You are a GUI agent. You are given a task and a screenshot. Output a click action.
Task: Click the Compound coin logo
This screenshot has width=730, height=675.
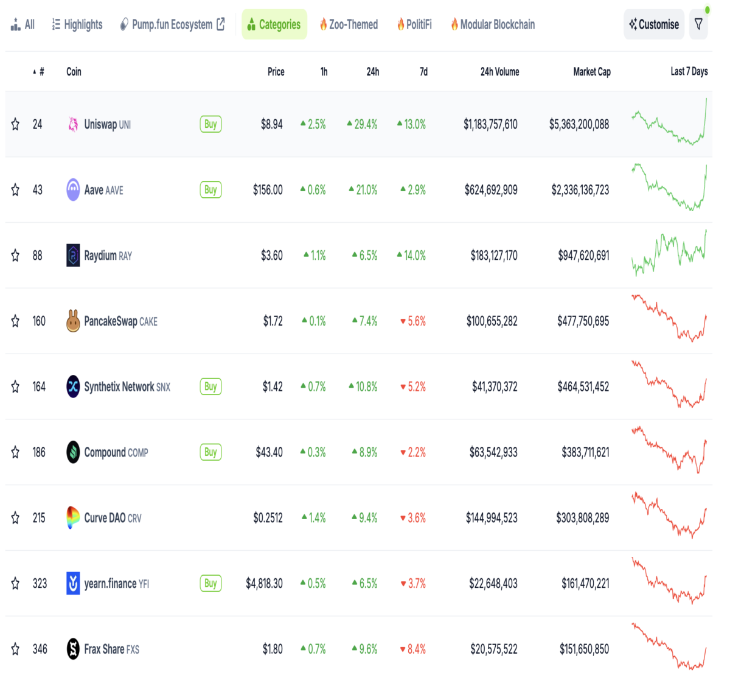[x=73, y=452]
